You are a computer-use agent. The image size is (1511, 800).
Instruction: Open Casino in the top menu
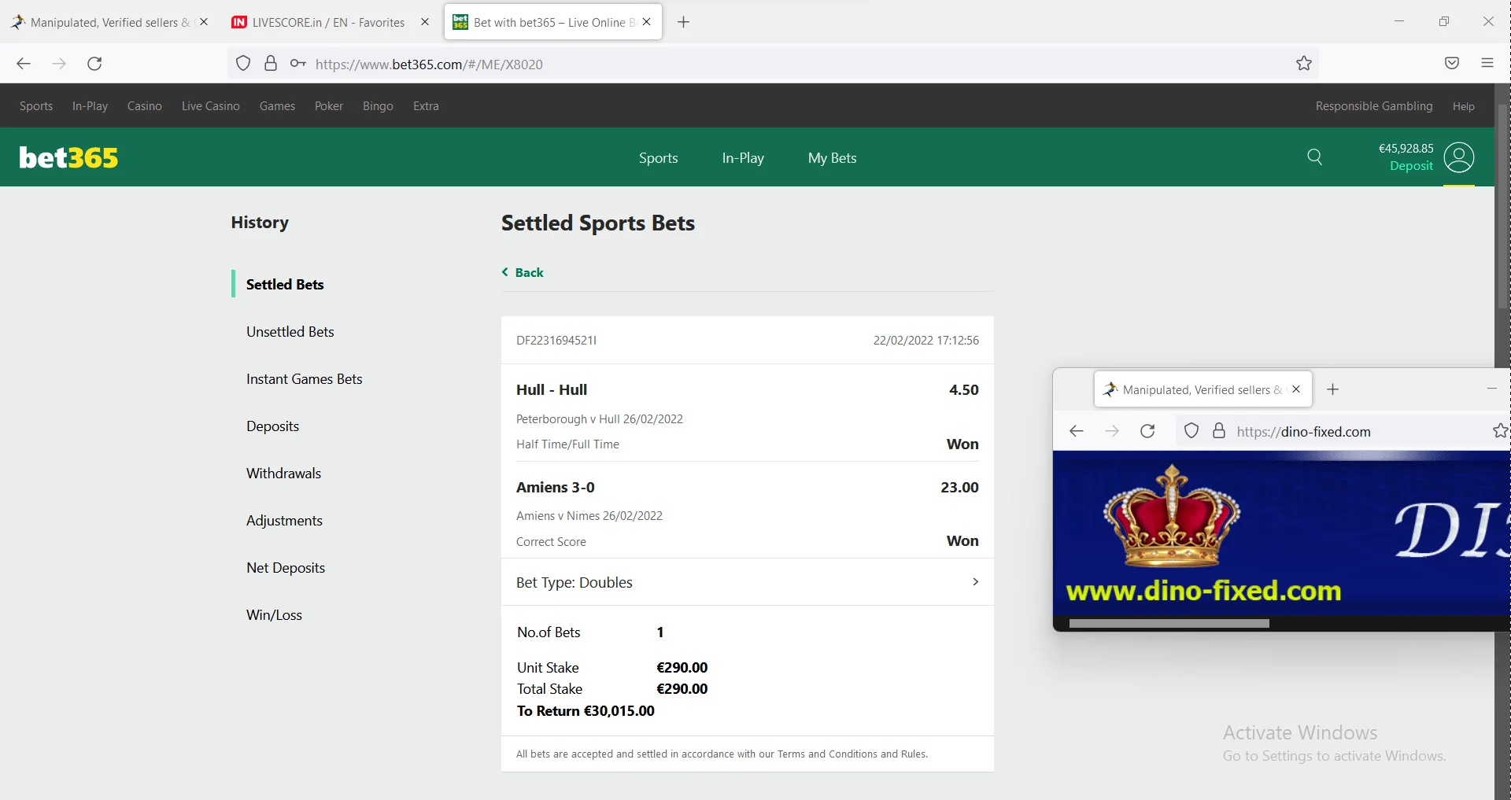tap(145, 106)
